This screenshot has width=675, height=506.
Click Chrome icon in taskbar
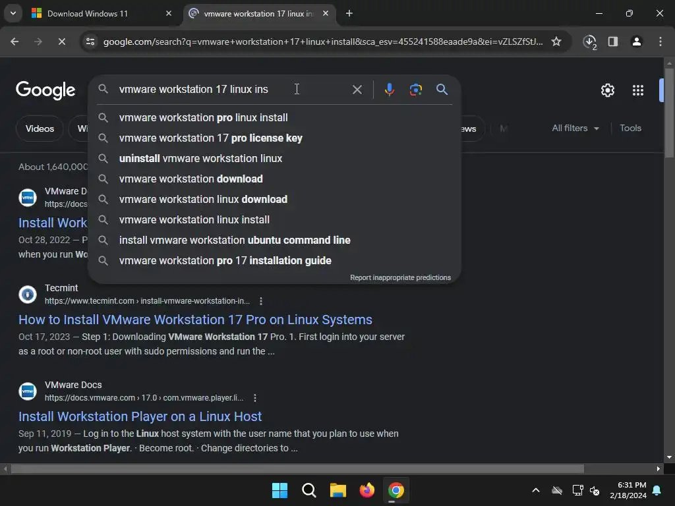coord(396,490)
